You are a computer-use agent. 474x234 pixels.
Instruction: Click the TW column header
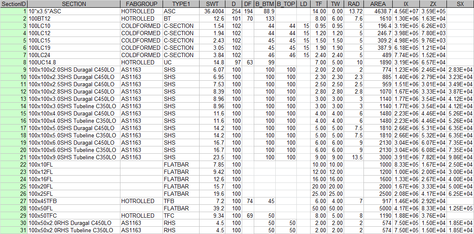[x=335, y=4]
